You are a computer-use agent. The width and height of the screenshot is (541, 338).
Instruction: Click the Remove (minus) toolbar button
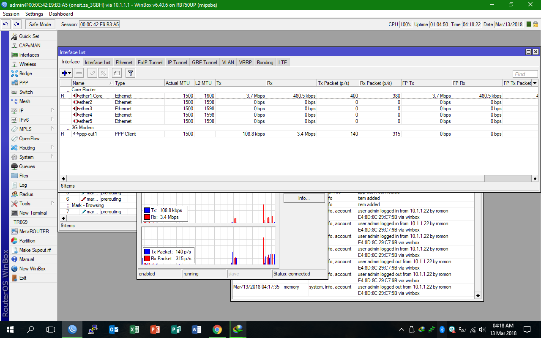[79, 73]
